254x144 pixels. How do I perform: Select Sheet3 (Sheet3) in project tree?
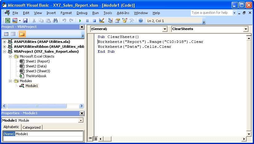point(38,71)
